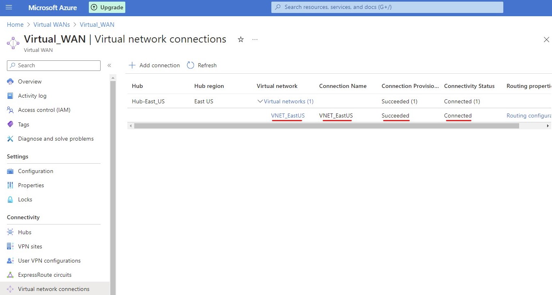The height and width of the screenshot is (295, 552).
Task: Favorite this page with the star icon
Action: (x=241, y=39)
